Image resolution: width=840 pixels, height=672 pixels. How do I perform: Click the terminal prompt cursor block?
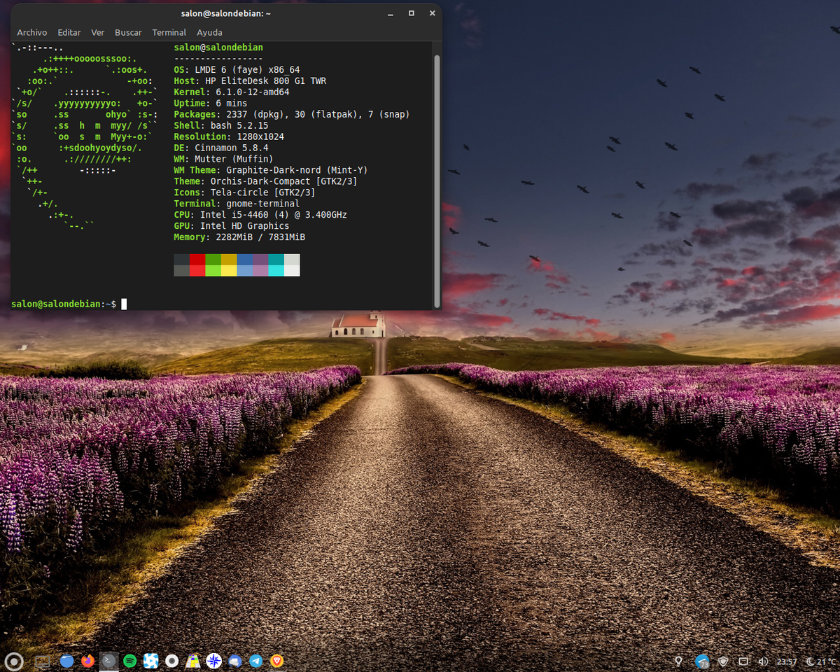point(124,304)
